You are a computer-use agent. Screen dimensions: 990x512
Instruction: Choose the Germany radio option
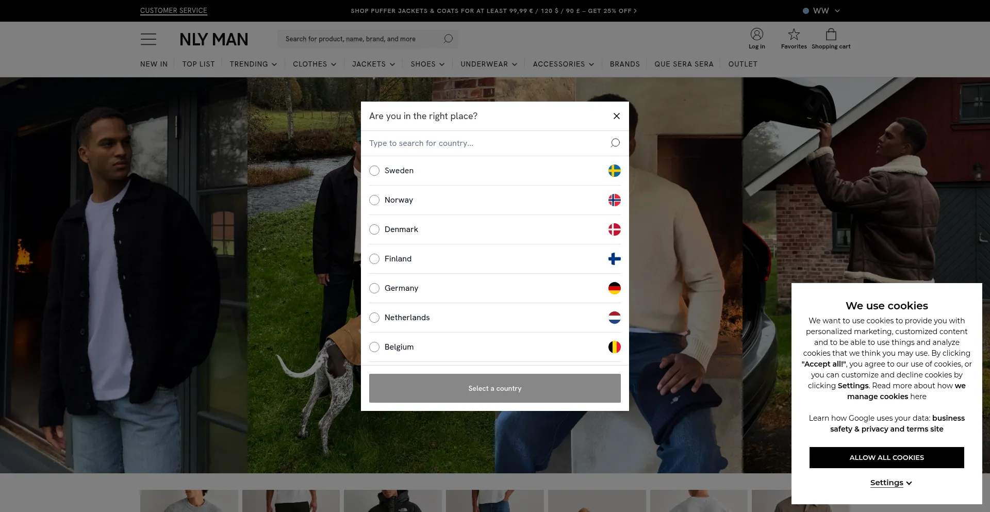point(374,288)
